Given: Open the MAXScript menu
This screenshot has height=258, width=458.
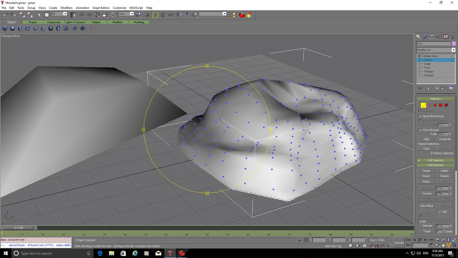Looking at the screenshot, I should pyautogui.click(x=136, y=8).
